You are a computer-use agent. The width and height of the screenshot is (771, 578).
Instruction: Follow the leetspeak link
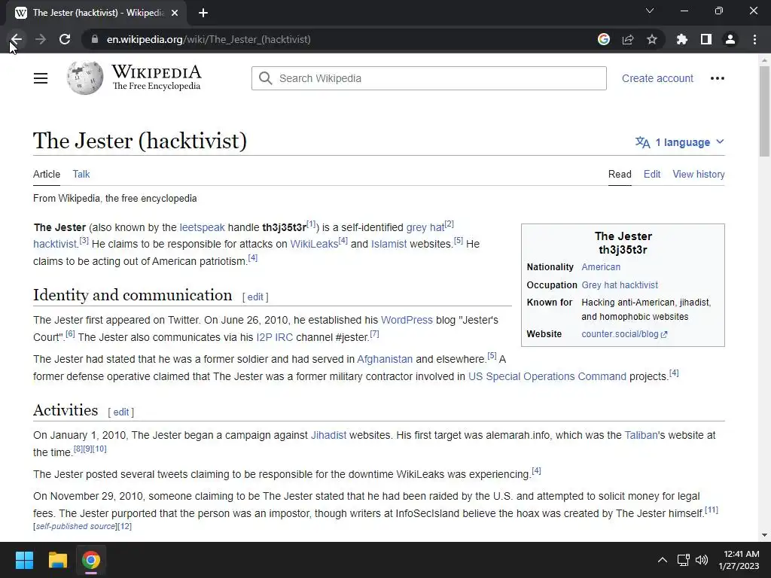coord(202,227)
